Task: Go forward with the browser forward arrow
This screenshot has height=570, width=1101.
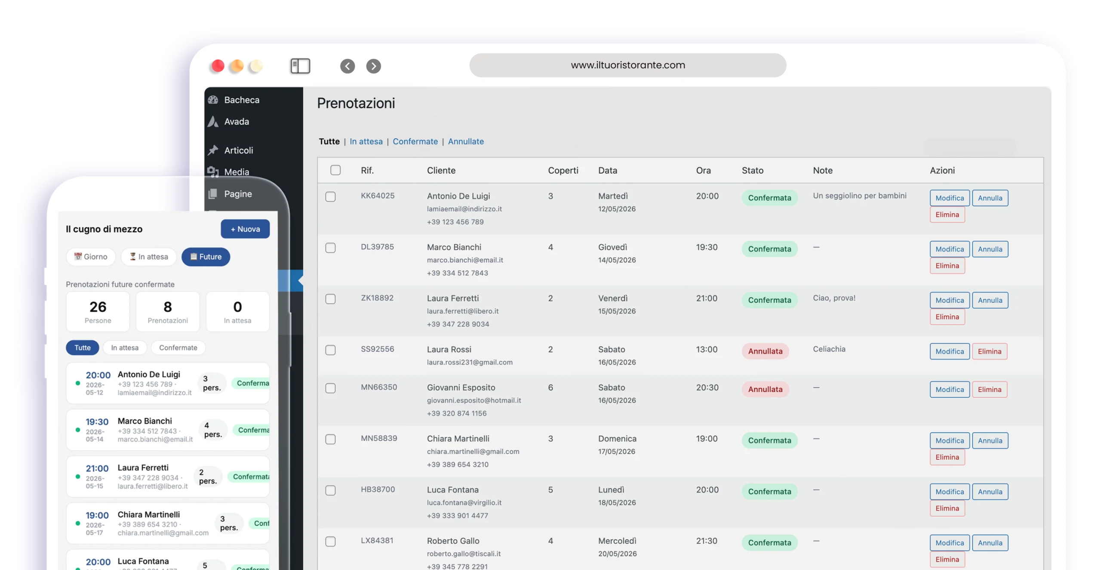Action: coord(373,66)
